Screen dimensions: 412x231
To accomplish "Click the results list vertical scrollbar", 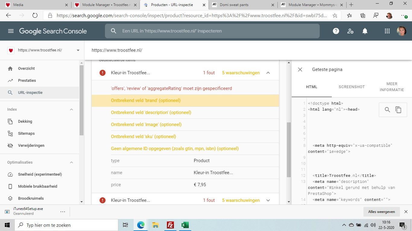I will coord(289,150).
